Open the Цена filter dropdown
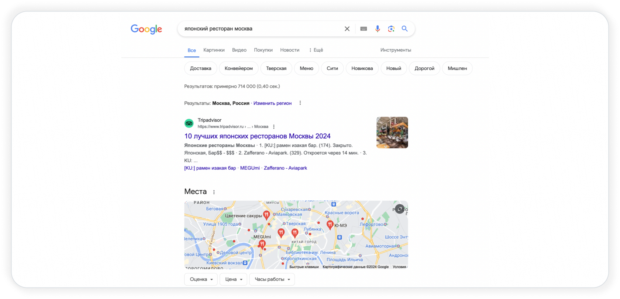Viewport: 620px width, 299px height. [x=234, y=279]
